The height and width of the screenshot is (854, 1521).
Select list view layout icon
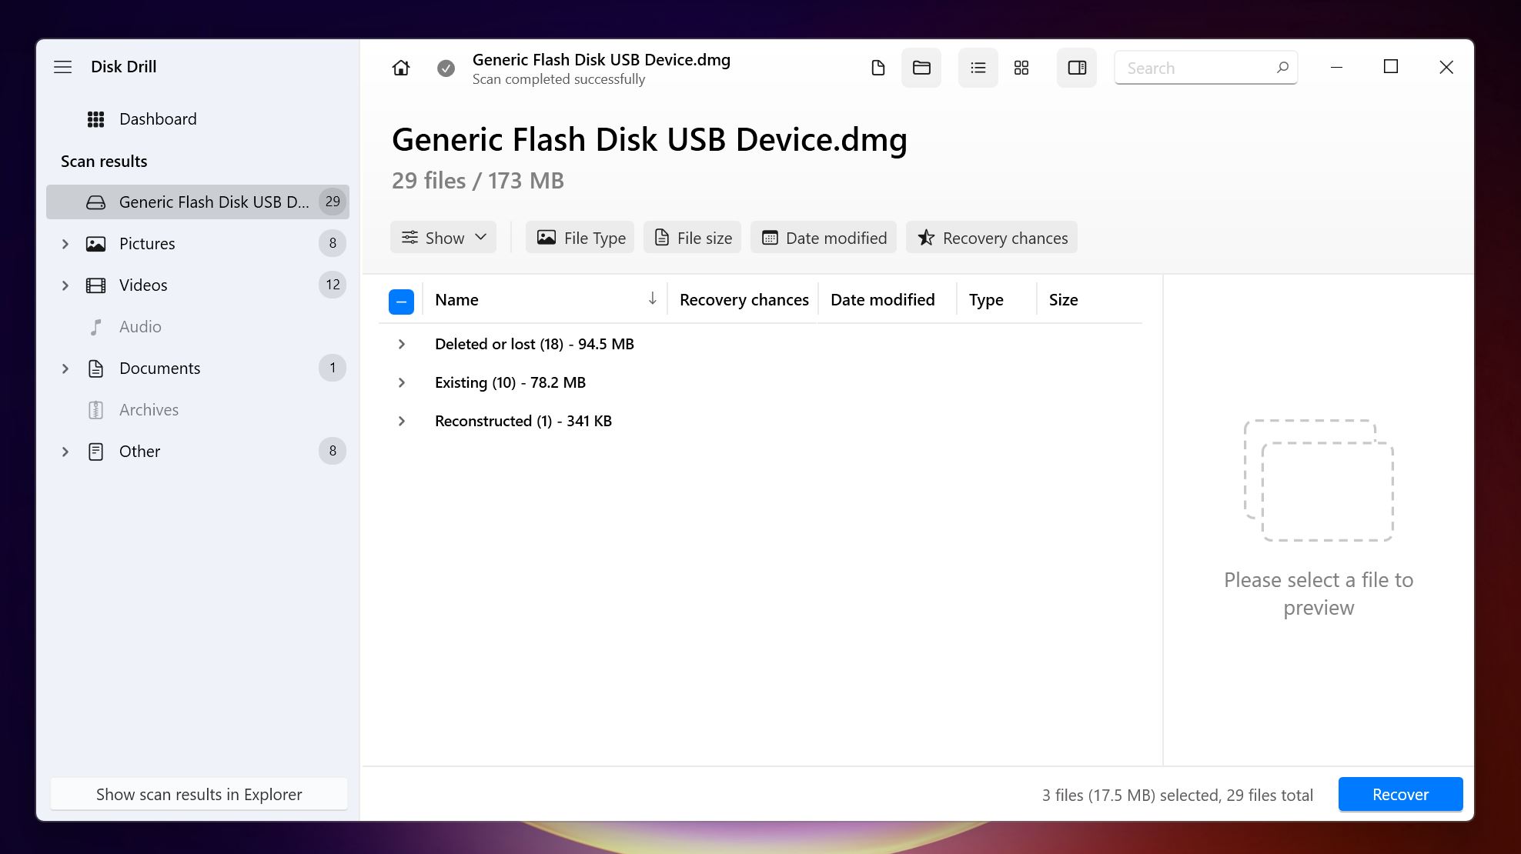[x=978, y=68]
